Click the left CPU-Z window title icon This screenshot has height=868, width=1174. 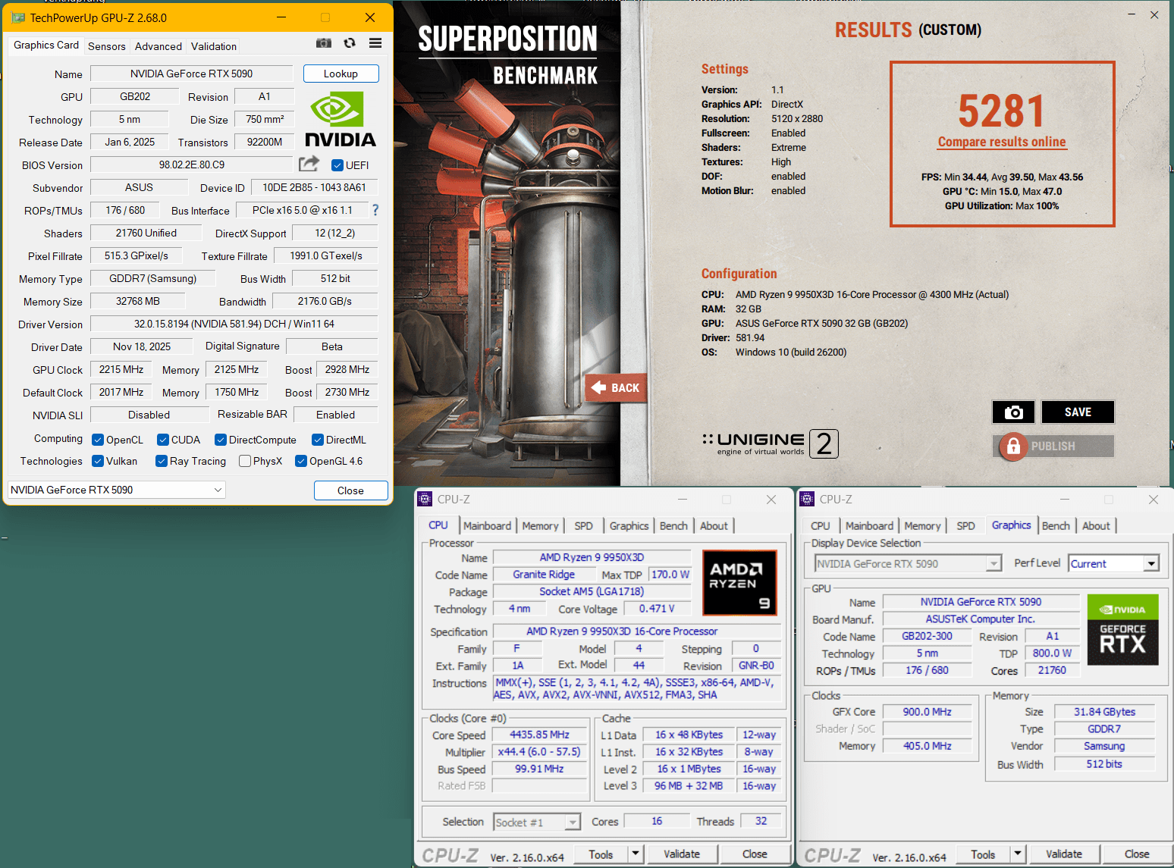click(425, 499)
